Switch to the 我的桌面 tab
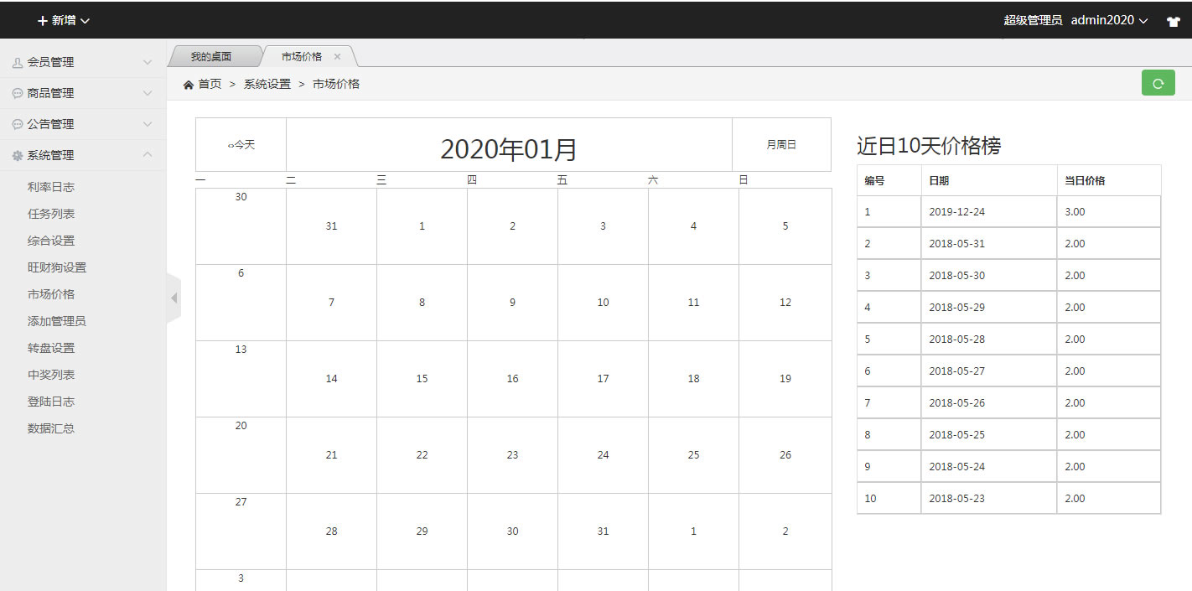 click(x=210, y=57)
